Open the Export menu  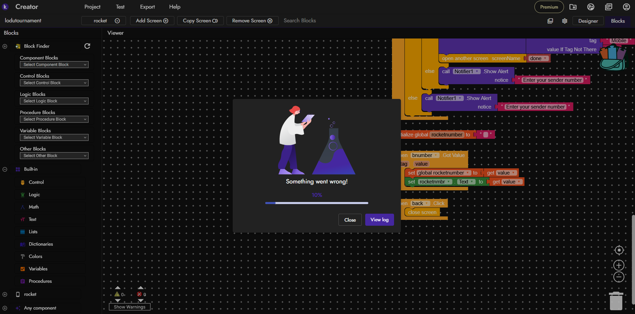pyautogui.click(x=147, y=7)
